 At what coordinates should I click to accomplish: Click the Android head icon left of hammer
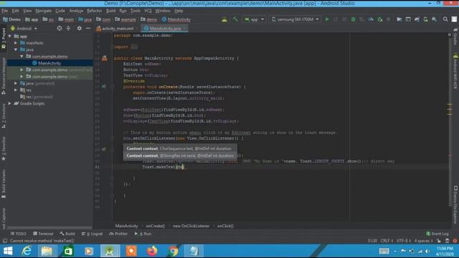coord(224,19)
